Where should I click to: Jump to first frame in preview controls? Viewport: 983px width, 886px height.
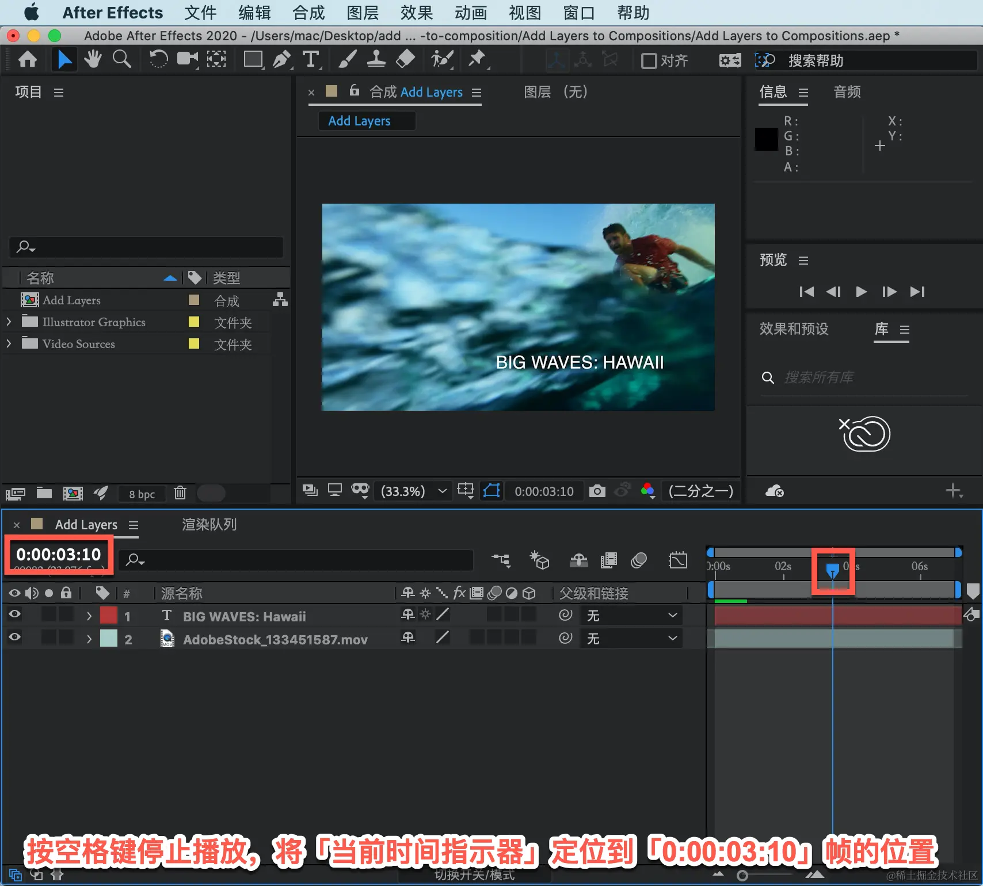[x=807, y=292]
